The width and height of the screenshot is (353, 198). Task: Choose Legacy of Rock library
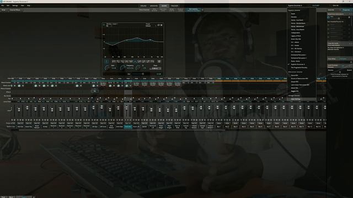click(296, 36)
